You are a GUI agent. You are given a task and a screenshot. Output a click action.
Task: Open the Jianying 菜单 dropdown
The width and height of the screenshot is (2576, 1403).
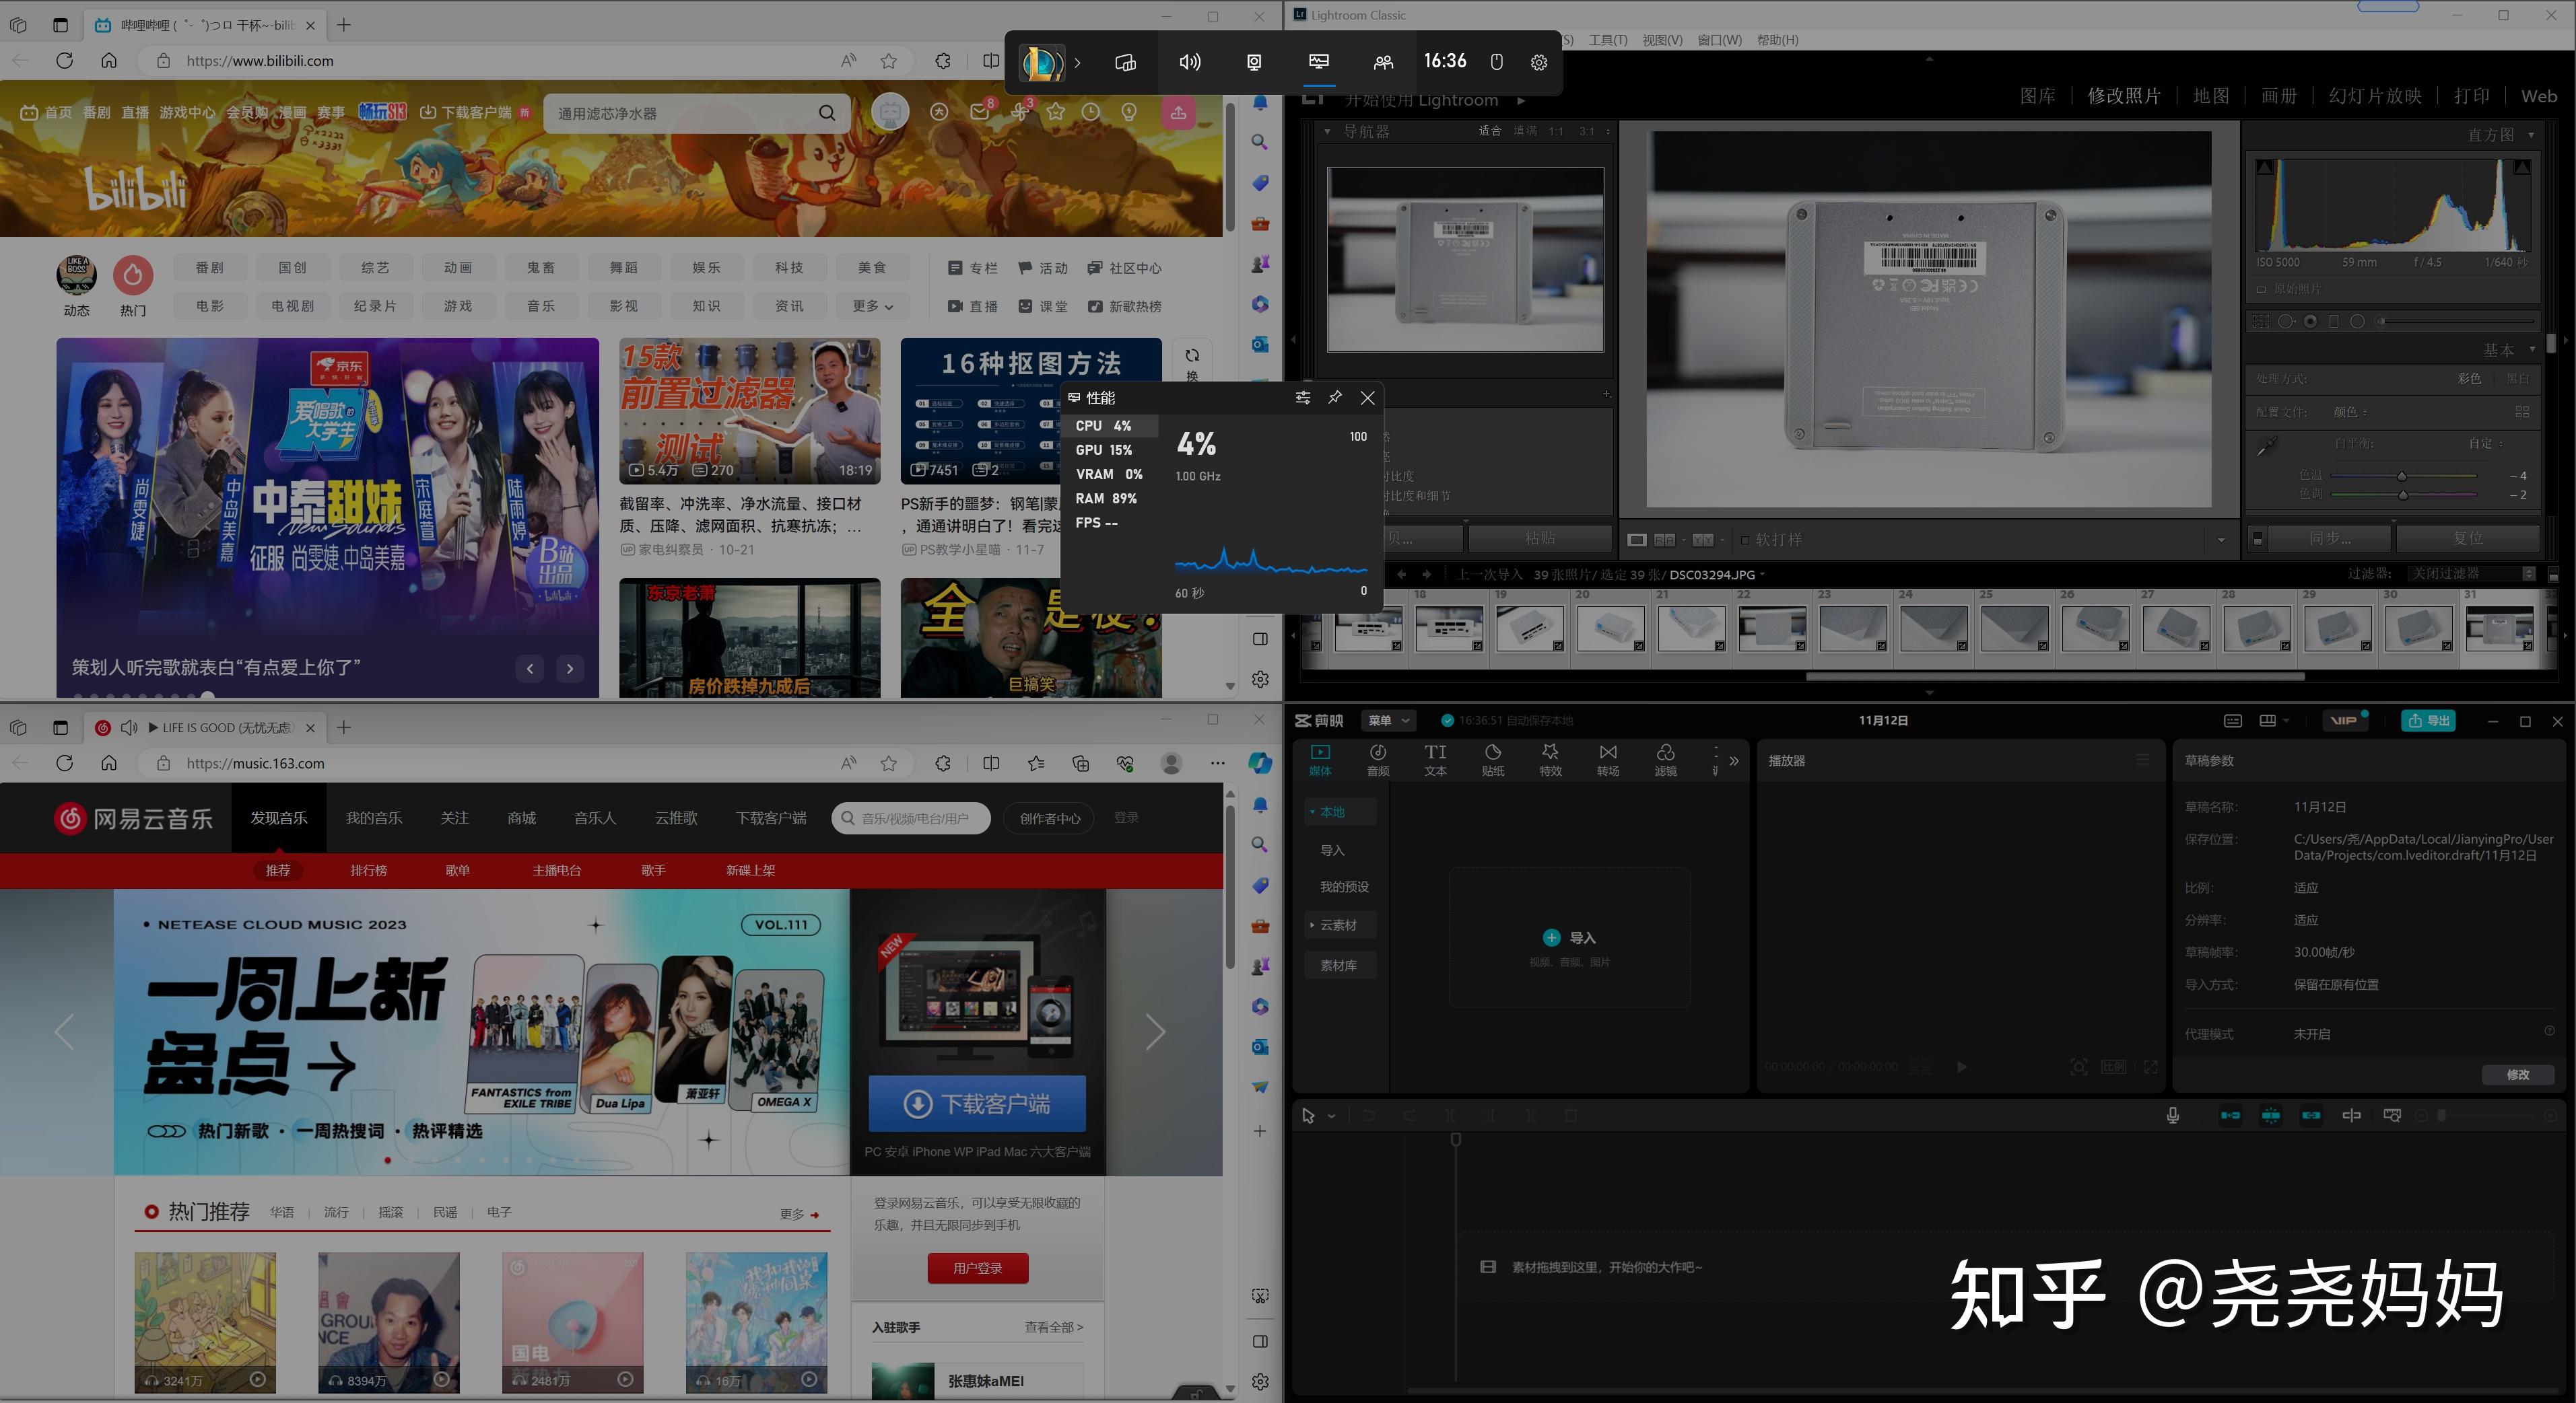1388,721
